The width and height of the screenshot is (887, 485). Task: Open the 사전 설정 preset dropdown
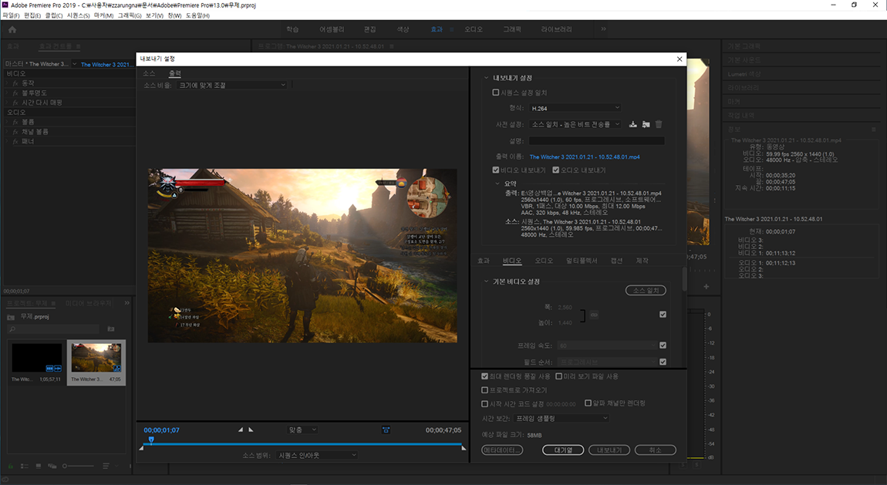click(x=575, y=124)
